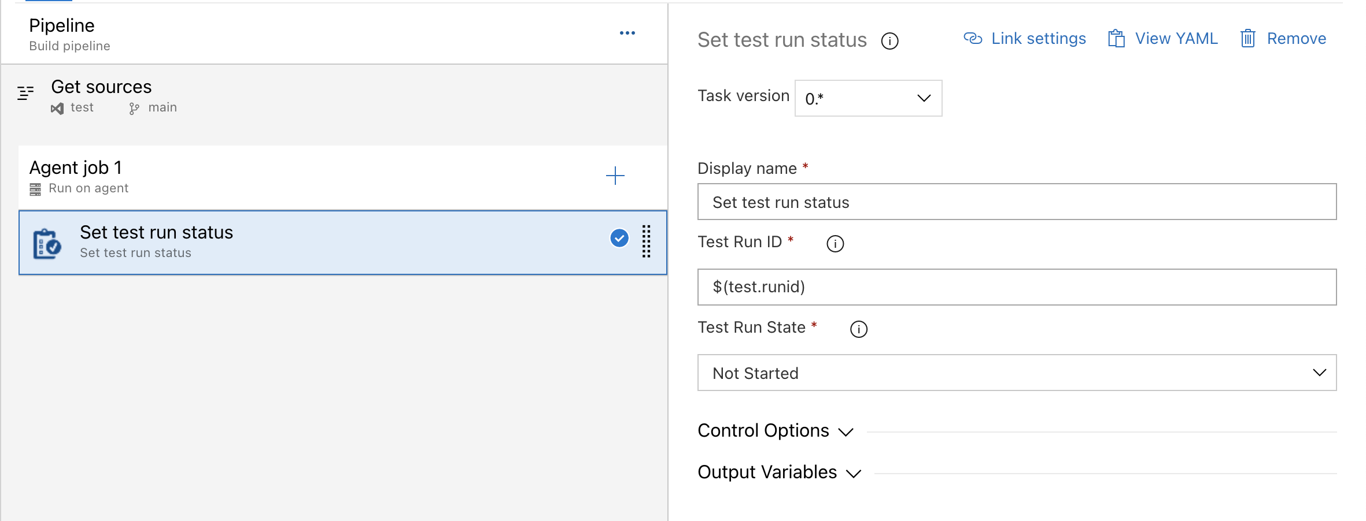Add a task to Agent job 1 with plus button

click(x=615, y=176)
